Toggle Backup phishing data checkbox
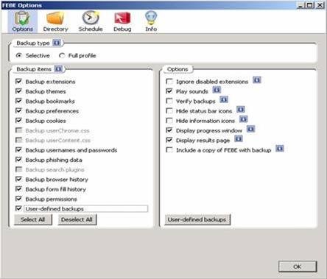The image size is (327, 279). click(18, 160)
